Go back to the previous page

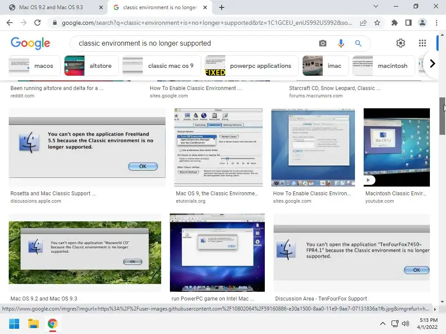(x=10, y=23)
